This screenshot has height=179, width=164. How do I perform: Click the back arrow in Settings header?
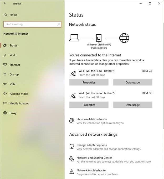point(5,4)
